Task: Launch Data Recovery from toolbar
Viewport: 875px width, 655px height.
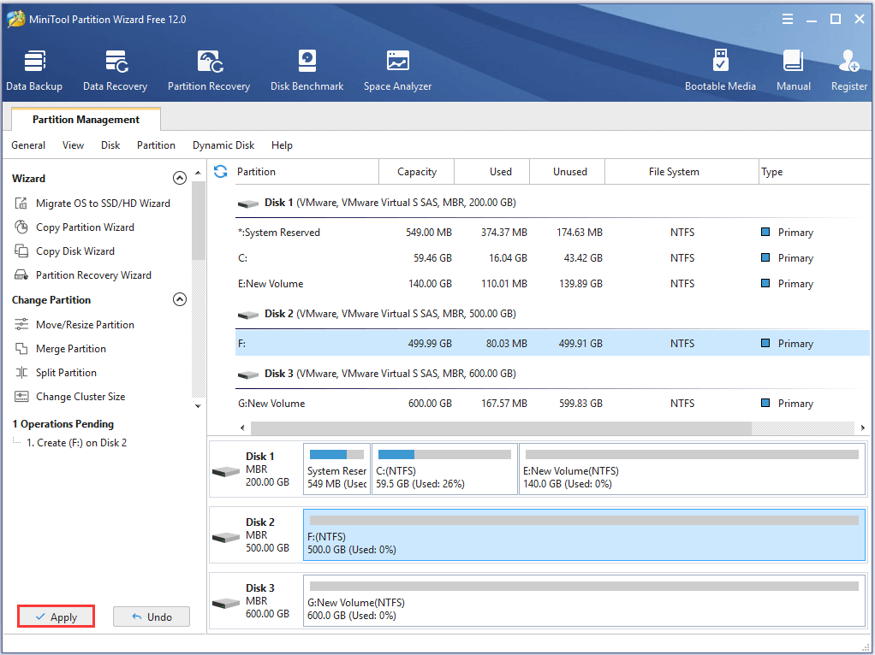Action: (x=115, y=71)
